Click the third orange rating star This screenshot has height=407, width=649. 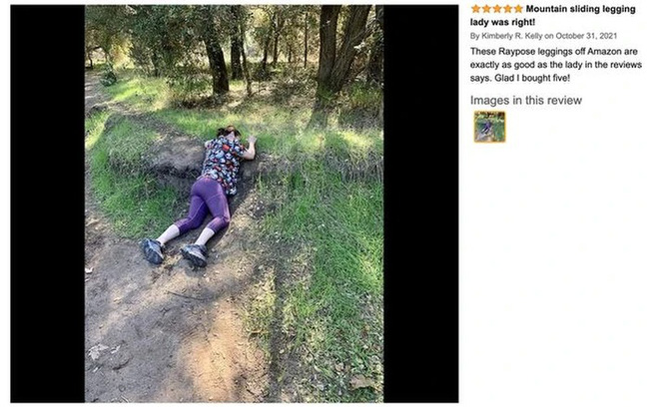497,9
